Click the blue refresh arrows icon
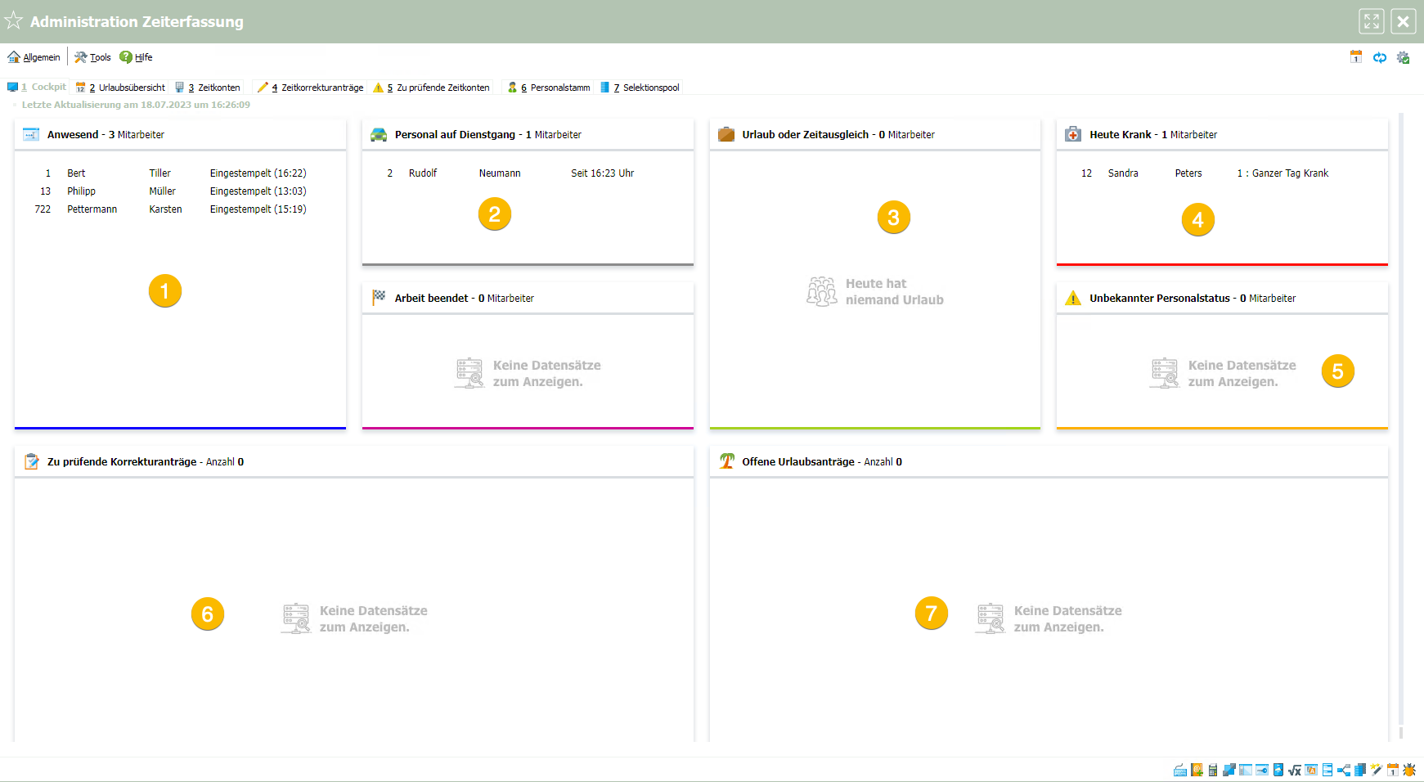 (x=1380, y=57)
